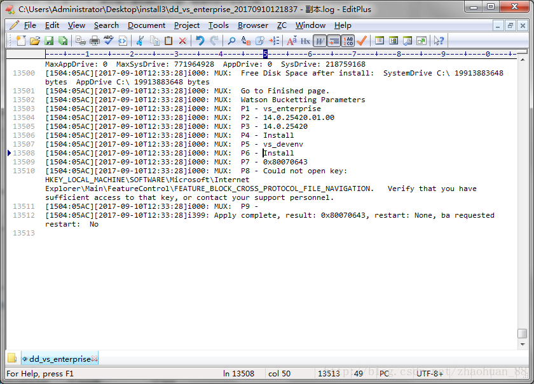The image size is (534, 384).
Task: Open the Edit menu
Action: click(x=51, y=25)
